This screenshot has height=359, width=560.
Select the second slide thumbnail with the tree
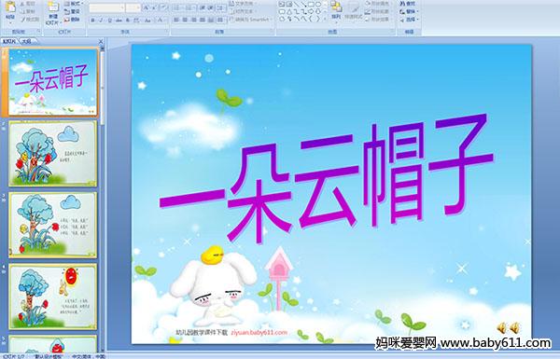click(53, 154)
